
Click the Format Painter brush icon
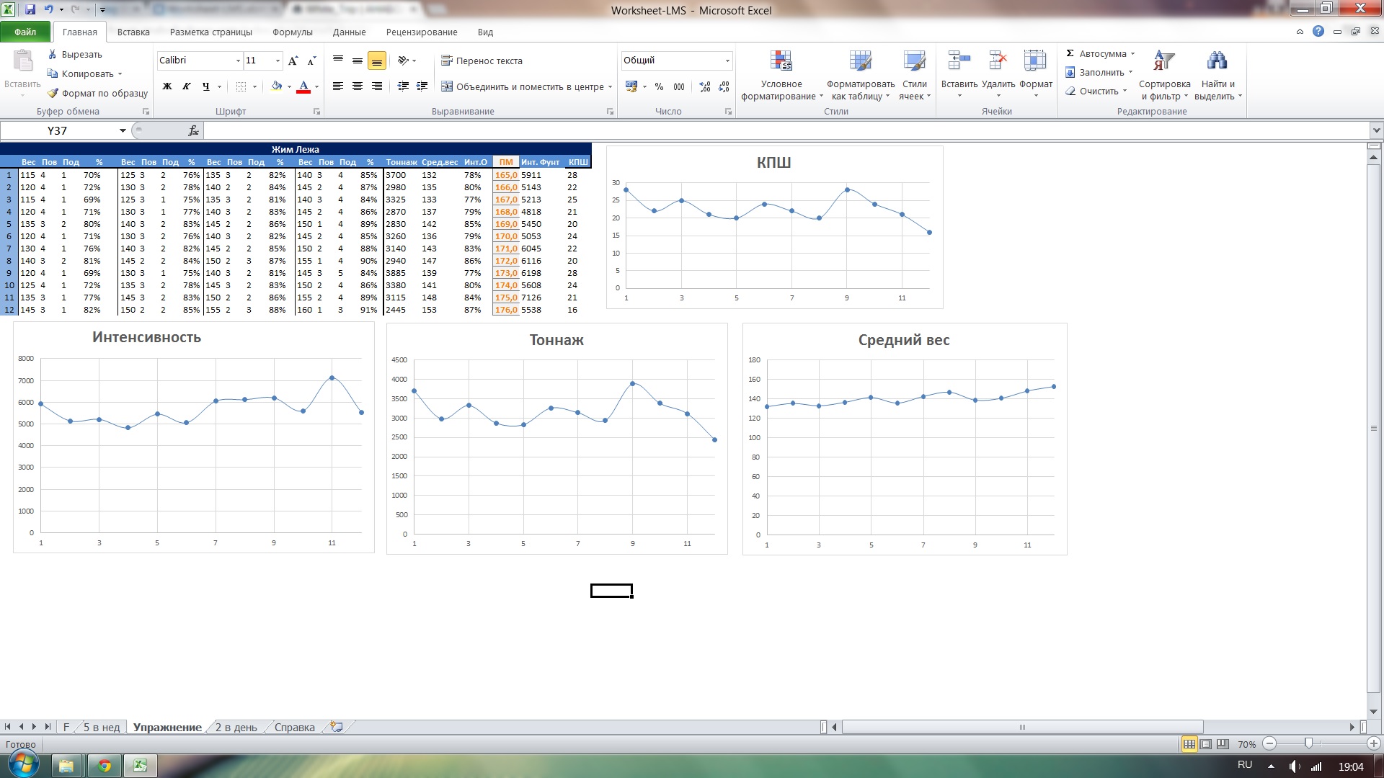(53, 93)
